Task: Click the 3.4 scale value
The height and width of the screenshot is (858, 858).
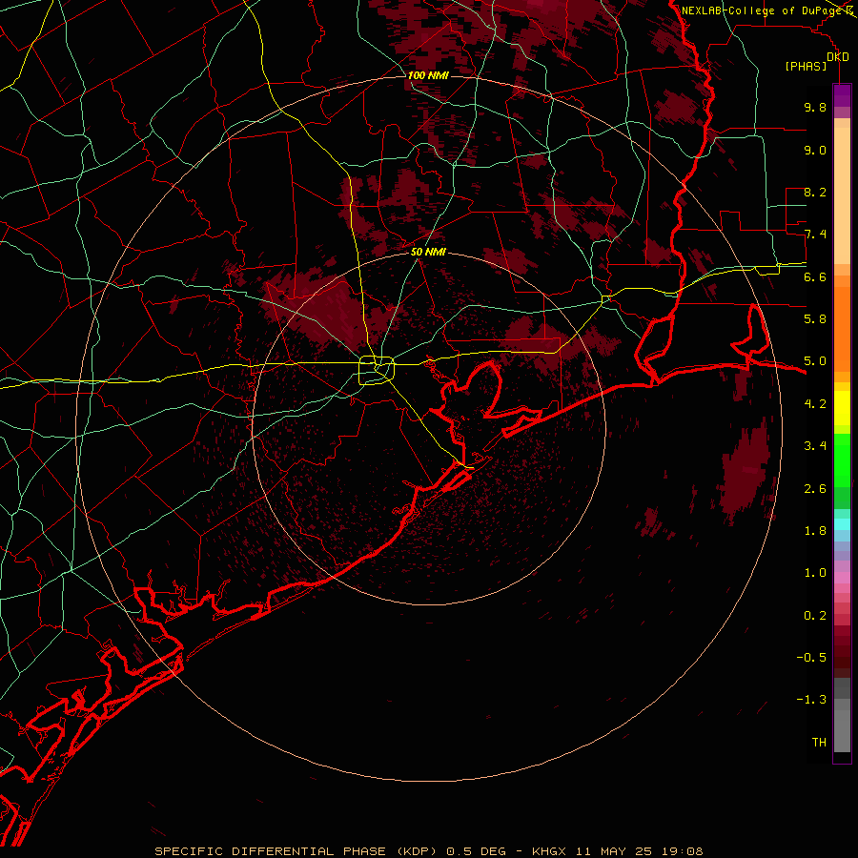Action: (x=815, y=446)
